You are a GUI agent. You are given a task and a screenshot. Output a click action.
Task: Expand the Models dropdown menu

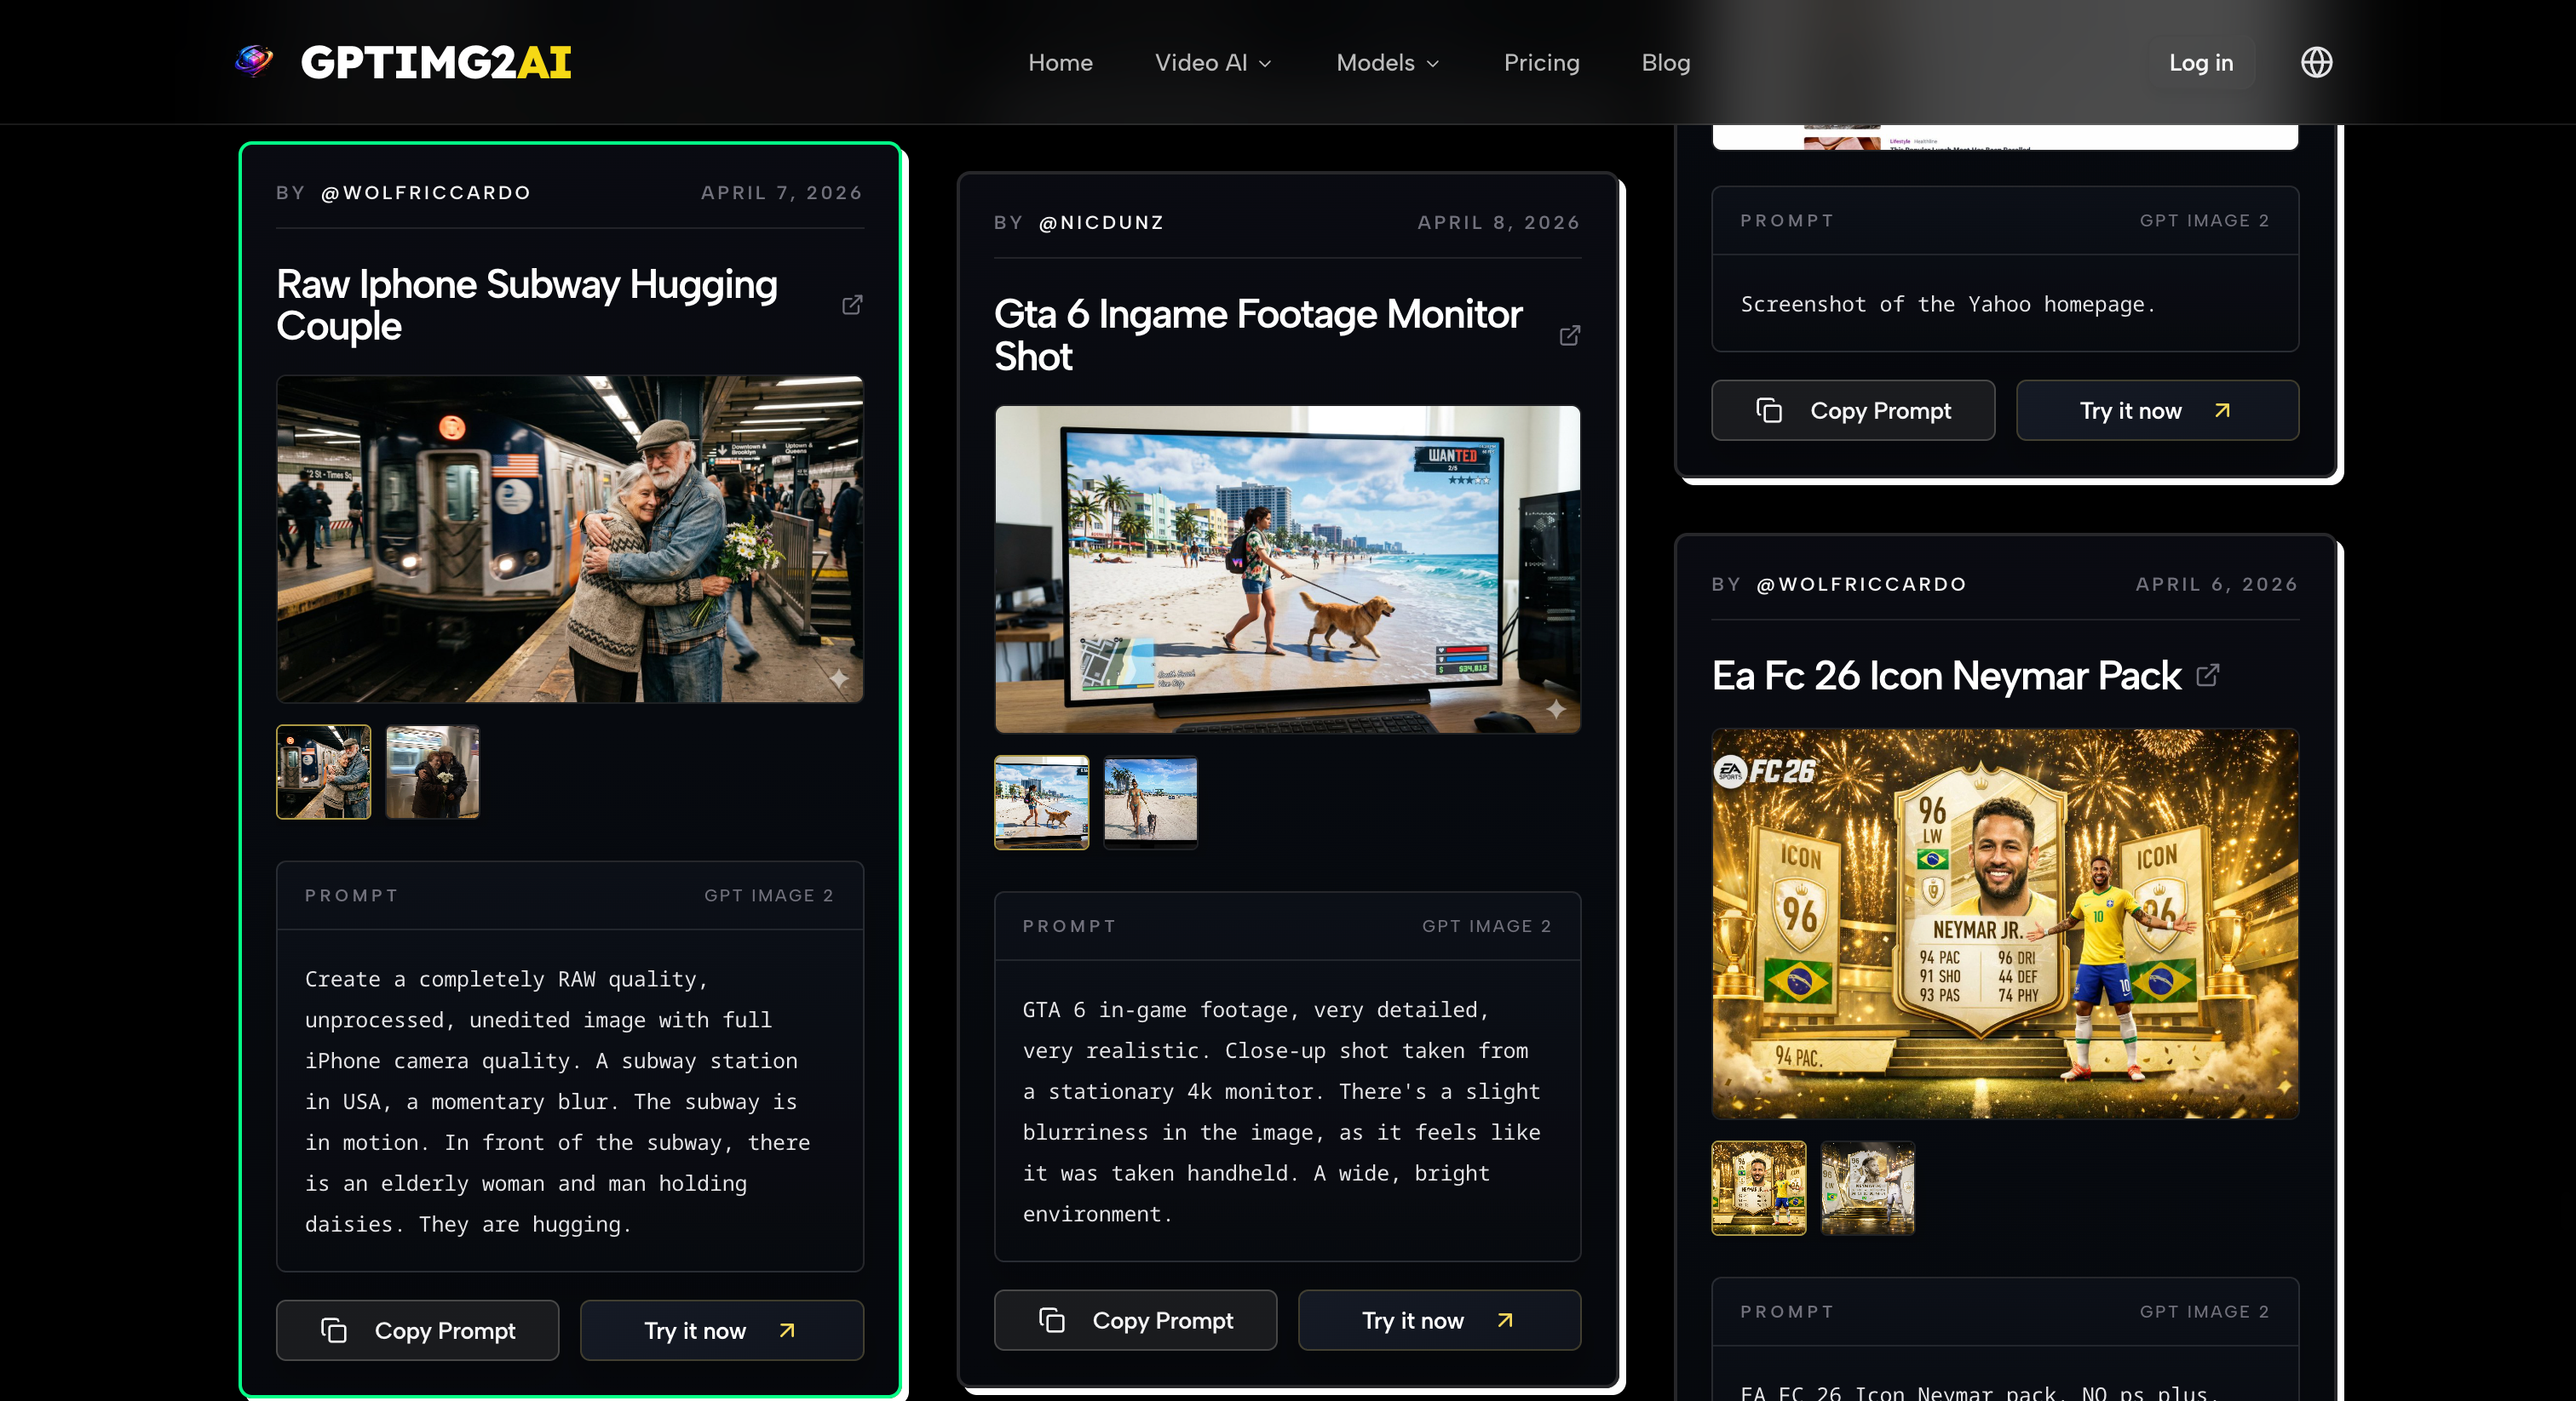(x=1388, y=62)
